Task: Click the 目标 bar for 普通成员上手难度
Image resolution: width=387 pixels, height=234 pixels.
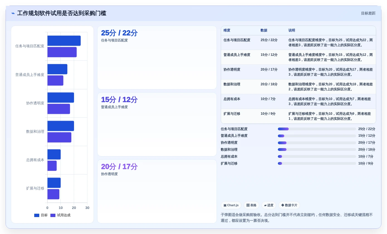Action: coord(57,69)
